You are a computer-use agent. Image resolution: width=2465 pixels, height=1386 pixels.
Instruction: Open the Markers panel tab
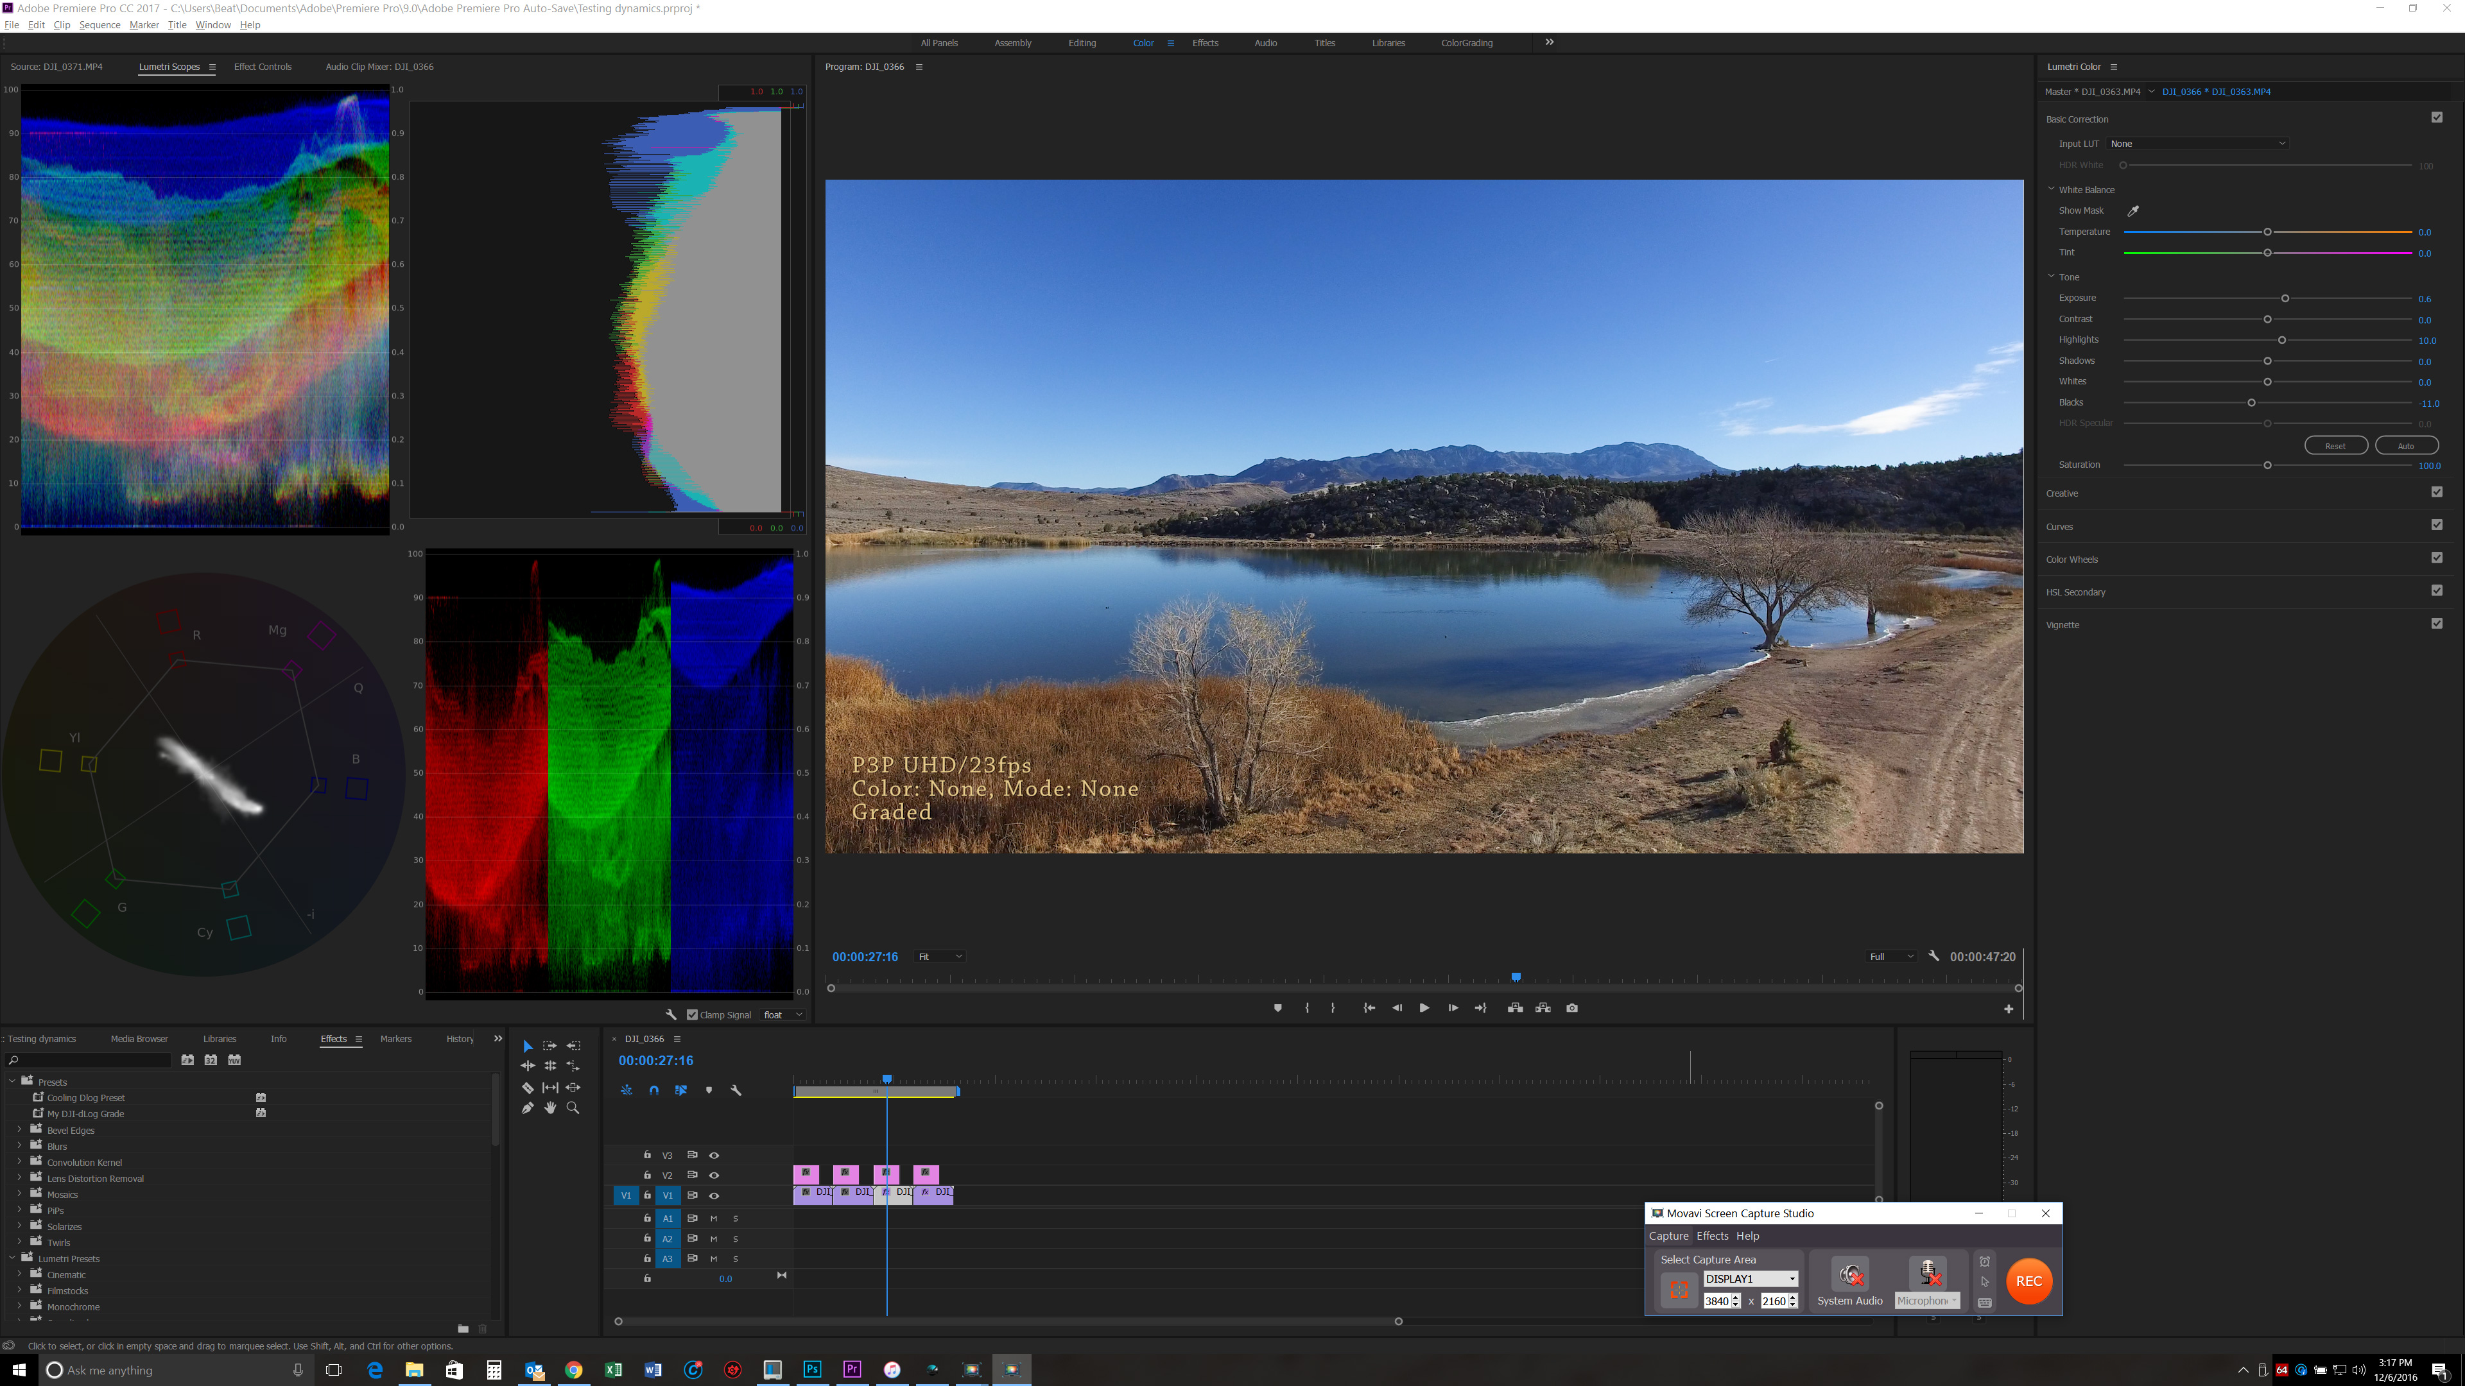tap(395, 1039)
